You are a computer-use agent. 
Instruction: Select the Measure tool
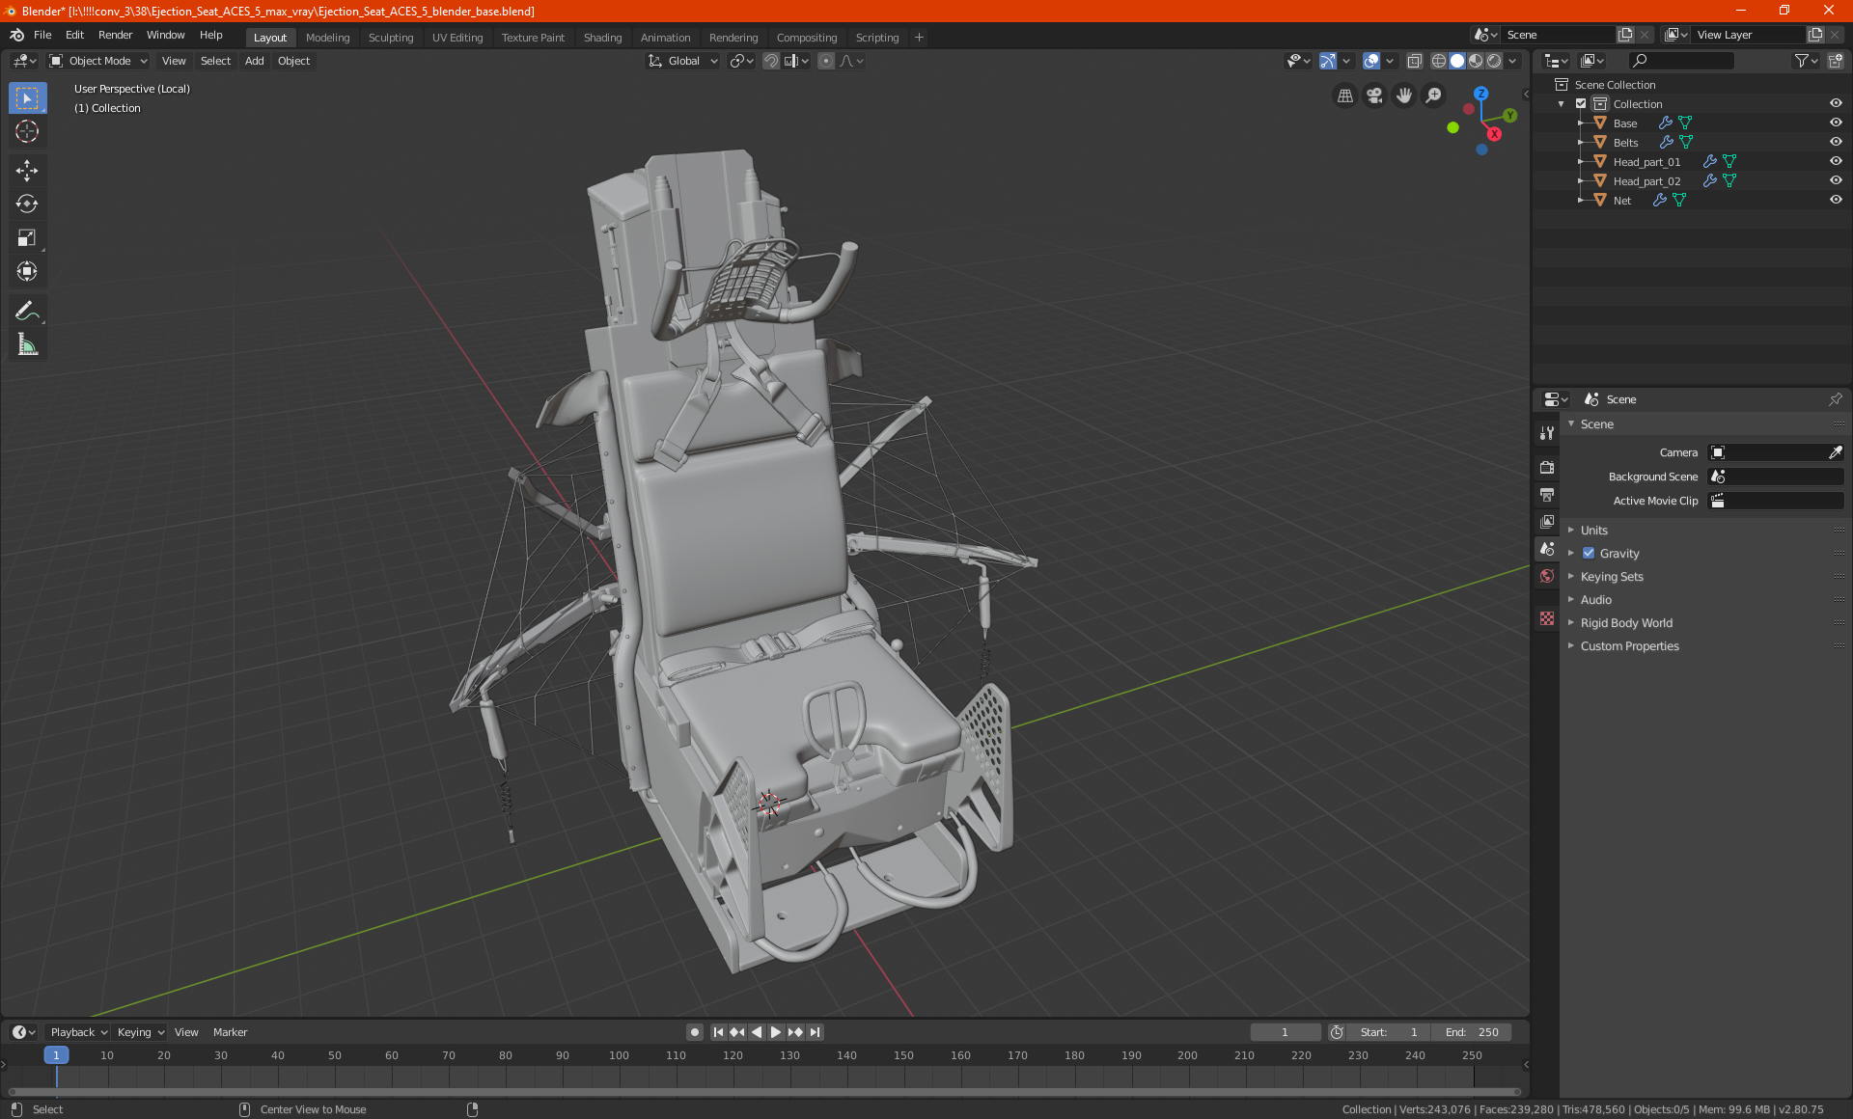pyautogui.click(x=27, y=344)
